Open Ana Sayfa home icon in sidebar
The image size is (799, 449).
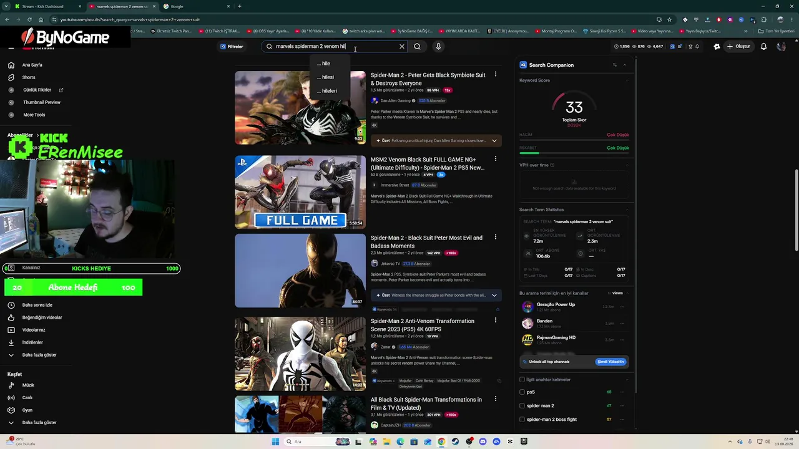click(11, 65)
